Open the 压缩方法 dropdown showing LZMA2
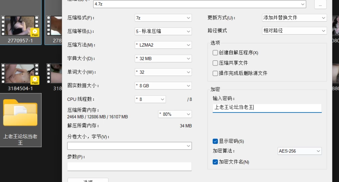 [x=163, y=45]
